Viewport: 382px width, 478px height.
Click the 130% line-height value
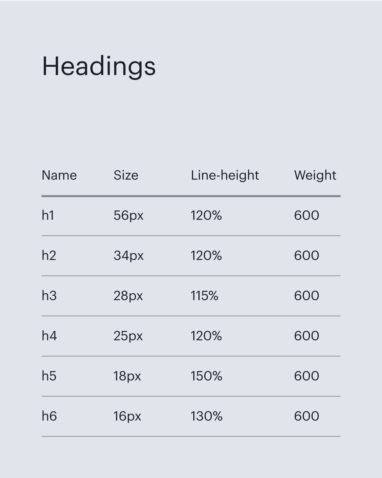coord(206,416)
